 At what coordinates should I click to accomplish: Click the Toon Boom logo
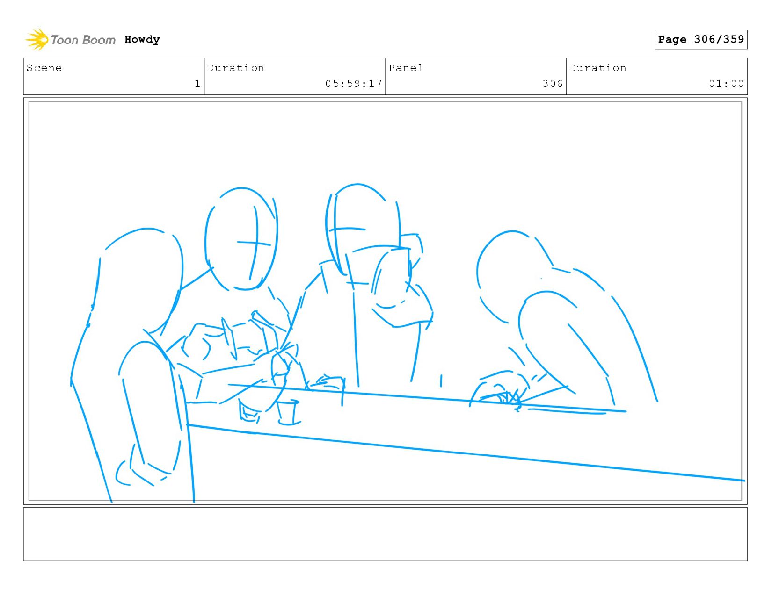(x=70, y=40)
